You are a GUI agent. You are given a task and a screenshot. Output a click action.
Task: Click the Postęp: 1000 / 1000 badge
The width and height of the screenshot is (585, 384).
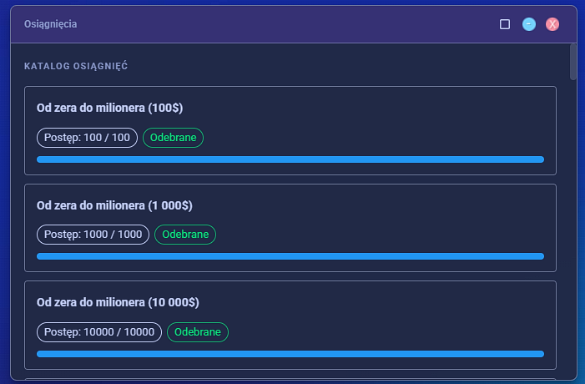[93, 235]
